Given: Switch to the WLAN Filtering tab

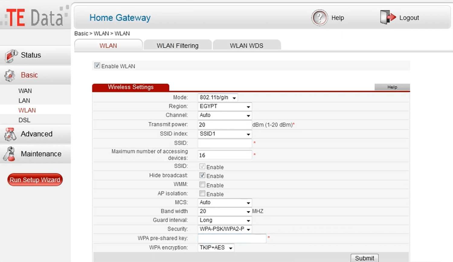Looking at the screenshot, I should (x=178, y=46).
